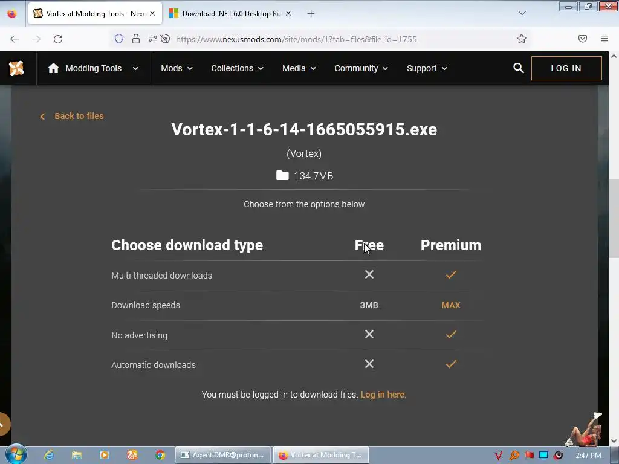The height and width of the screenshot is (464, 619).
Task: Launch Google Chrome from the taskbar
Action: pos(160,455)
